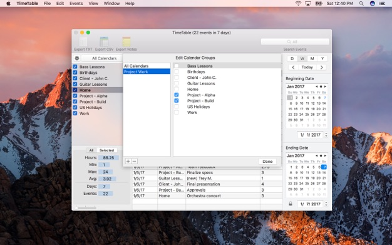Click the Export TXT toolbar icon
This screenshot has width=392, height=245.
pos(83,42)
